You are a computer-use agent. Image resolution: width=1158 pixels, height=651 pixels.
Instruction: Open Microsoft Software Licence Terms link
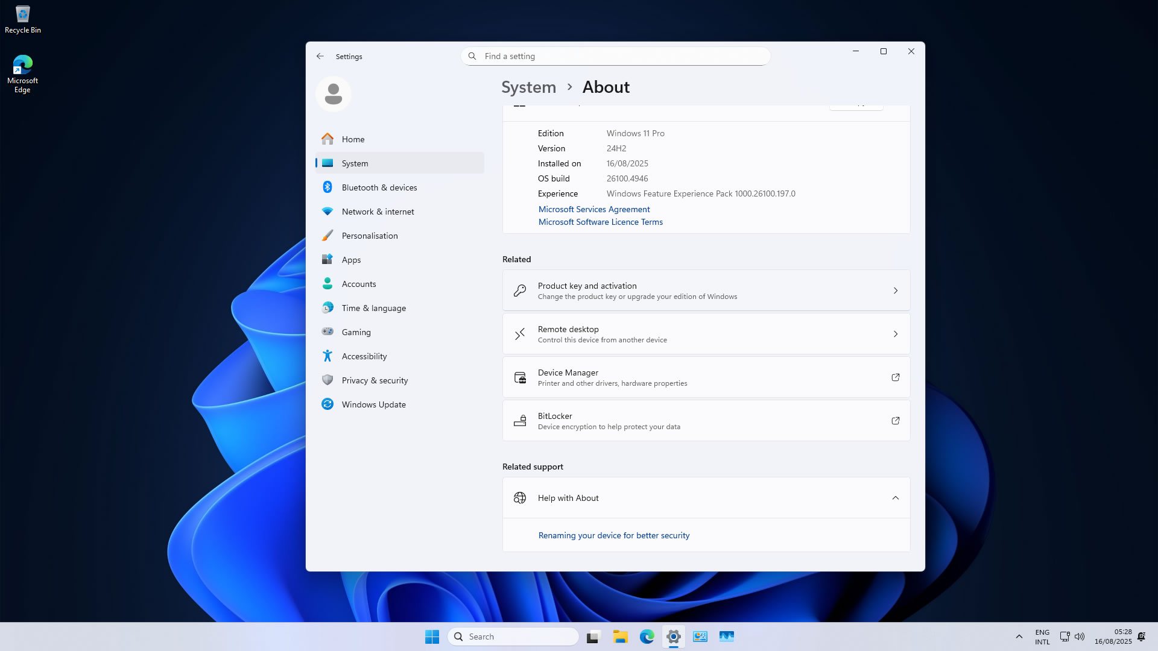(601, 222)
